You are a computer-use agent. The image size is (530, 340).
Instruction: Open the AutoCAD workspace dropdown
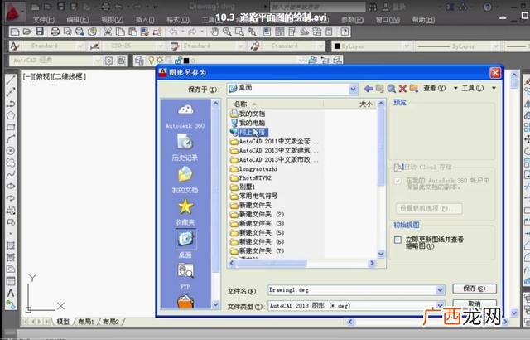click(98, 61)
